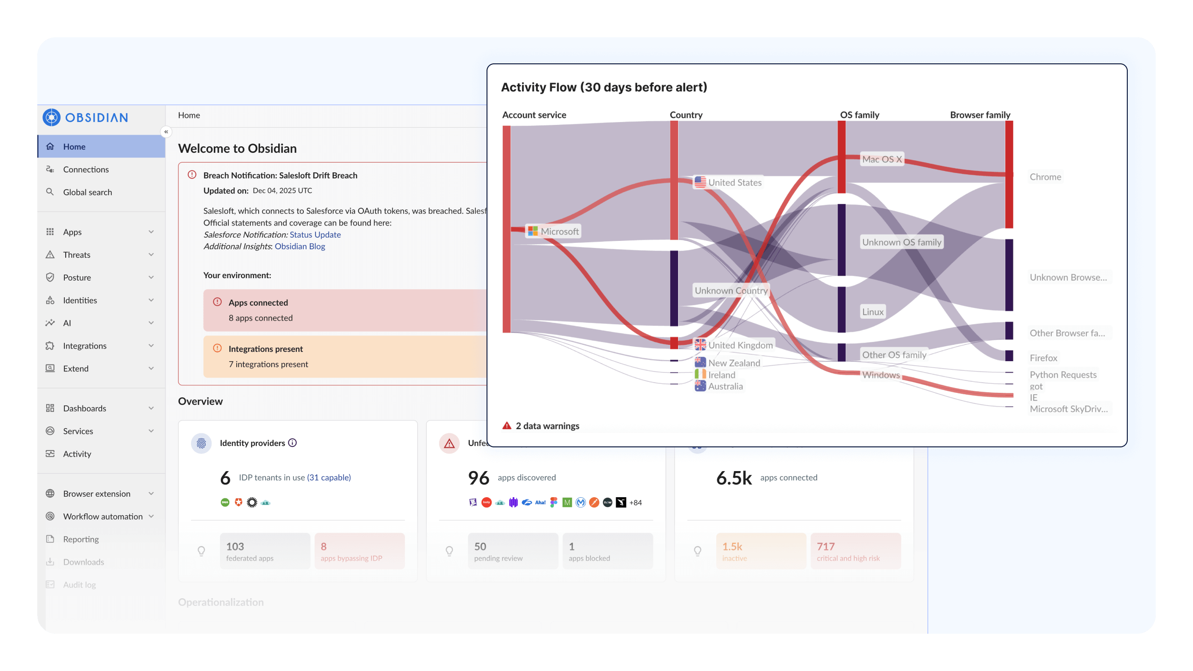The image size is (1193, 671).
Task: Open the Reporting sidebar item
Action: (81, 539)
